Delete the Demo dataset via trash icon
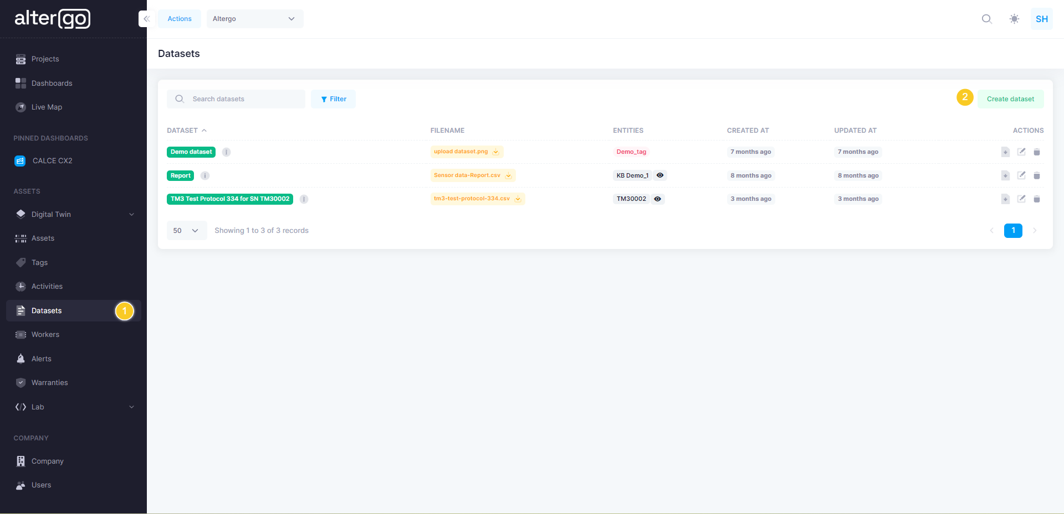1064x514 pixels. (1037, 152)
